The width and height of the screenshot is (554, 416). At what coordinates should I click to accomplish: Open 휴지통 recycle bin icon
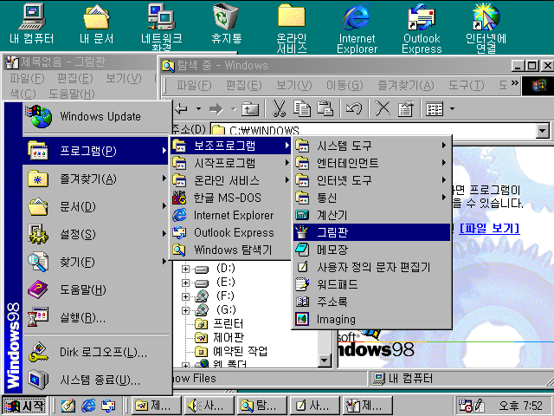pyautogui.click(x=227, y=23)
